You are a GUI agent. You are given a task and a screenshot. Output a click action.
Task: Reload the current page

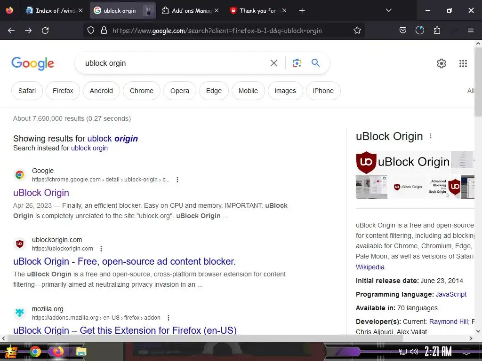click(45, 31)
